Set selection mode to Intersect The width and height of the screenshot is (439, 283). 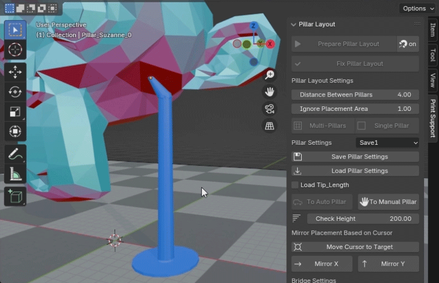point(52,8)
